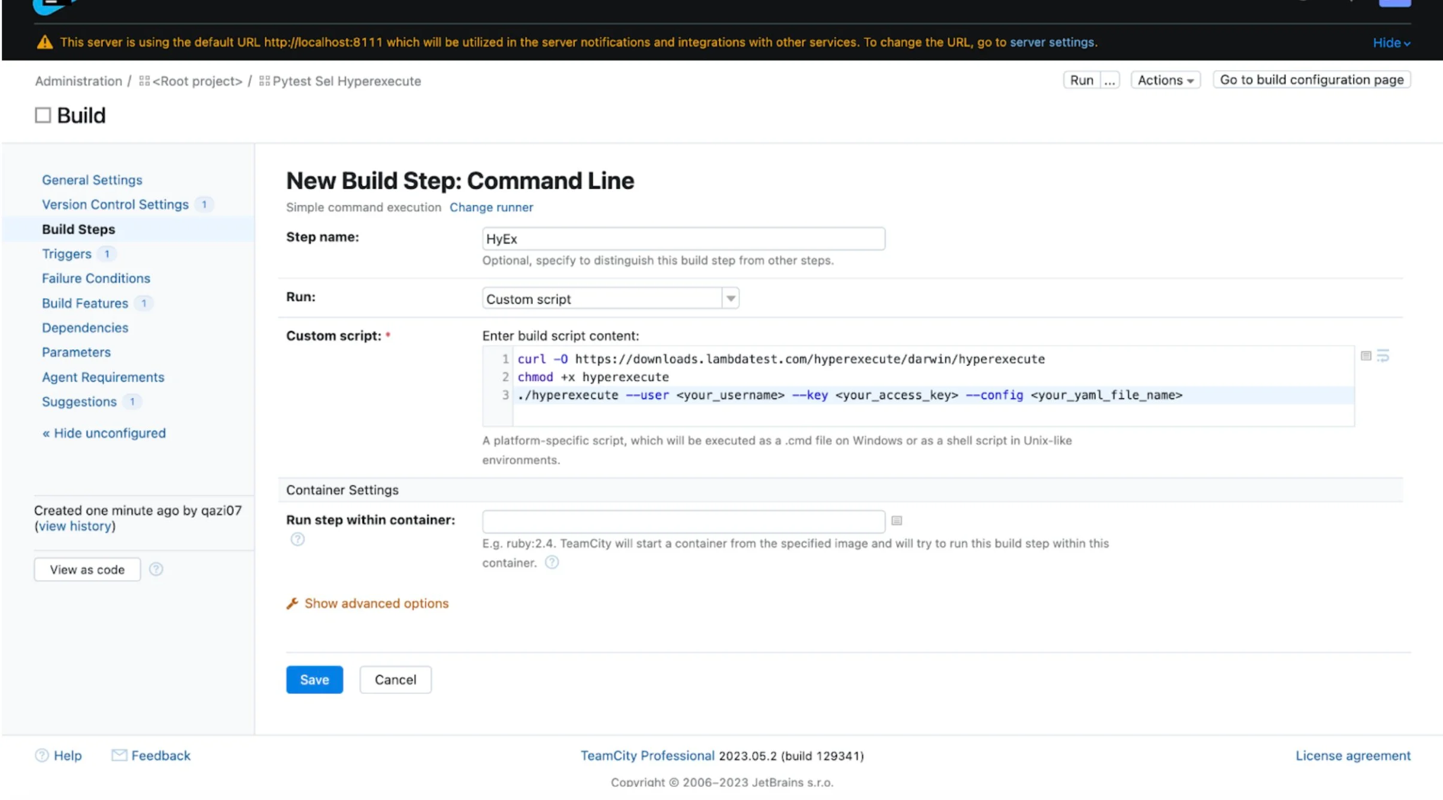Screen dimensions: 1443x800
Task: Click the Change runner link
Action: tap(491, 207)
